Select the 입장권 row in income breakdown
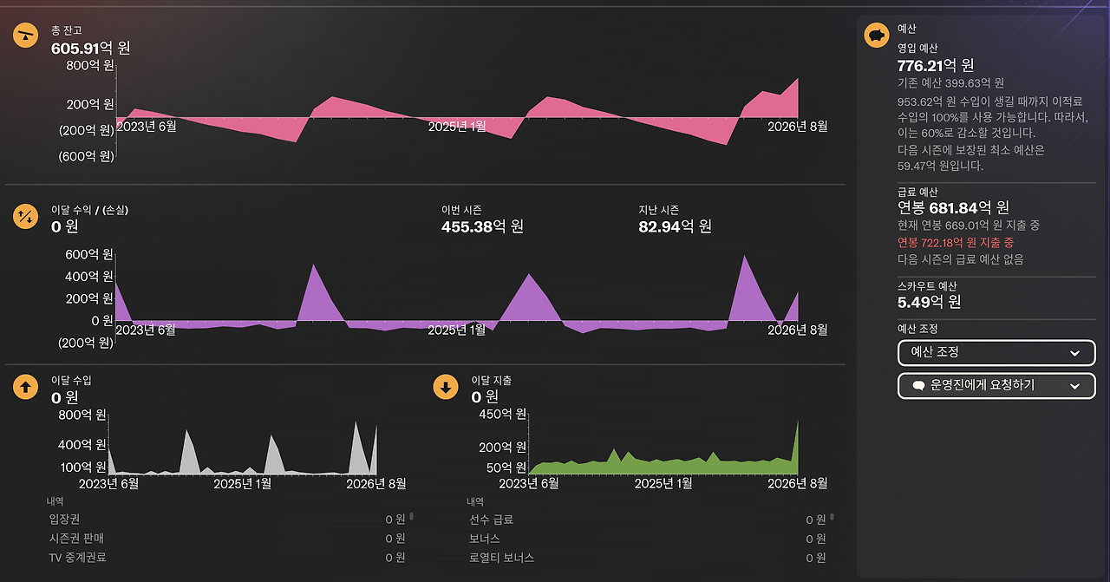 tap(217, 519)
